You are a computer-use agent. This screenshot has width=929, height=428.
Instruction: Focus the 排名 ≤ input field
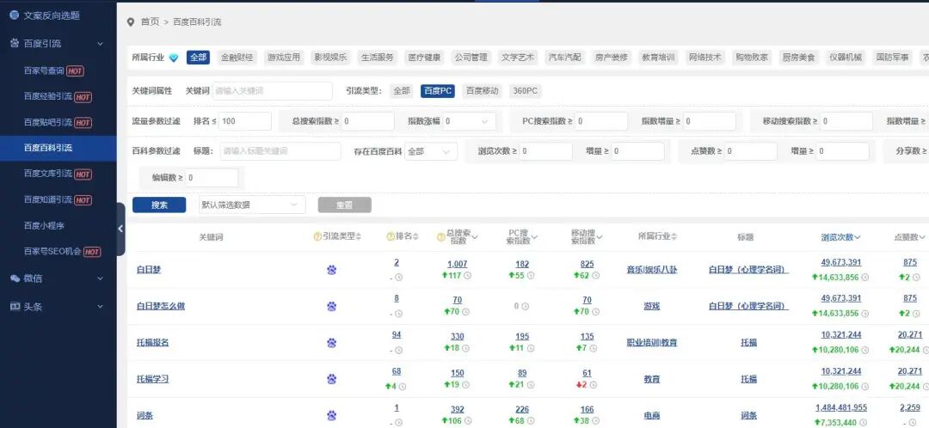pyautogui.click(x=244, y=121)
